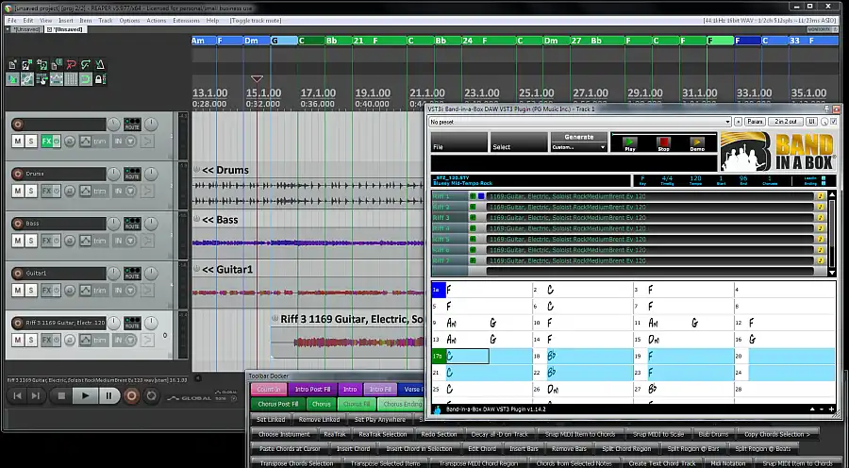Click the plugin Stop button
This screenshot has height=468, width=849.
point(664,143)
